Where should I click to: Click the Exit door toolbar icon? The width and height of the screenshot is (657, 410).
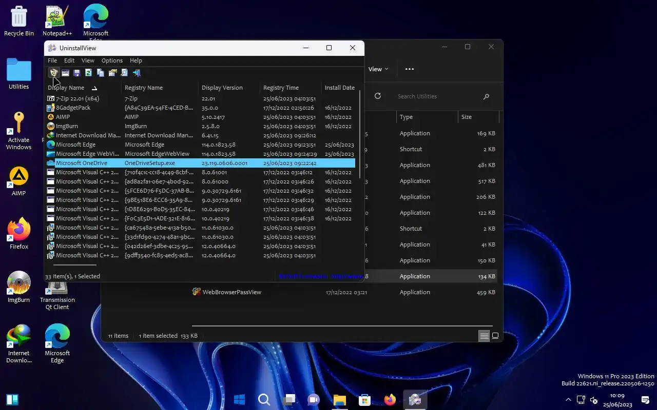click(137, 73)
